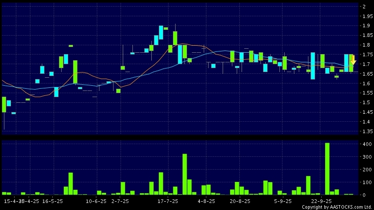The image size is (374, 210).
Task: Select the 300-level volume bar after 17-7-25
Action: pos(185,174)
